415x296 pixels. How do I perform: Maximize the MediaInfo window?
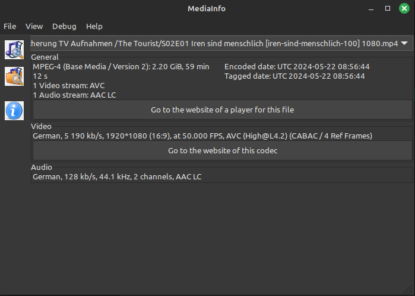(x=388, y=9)
